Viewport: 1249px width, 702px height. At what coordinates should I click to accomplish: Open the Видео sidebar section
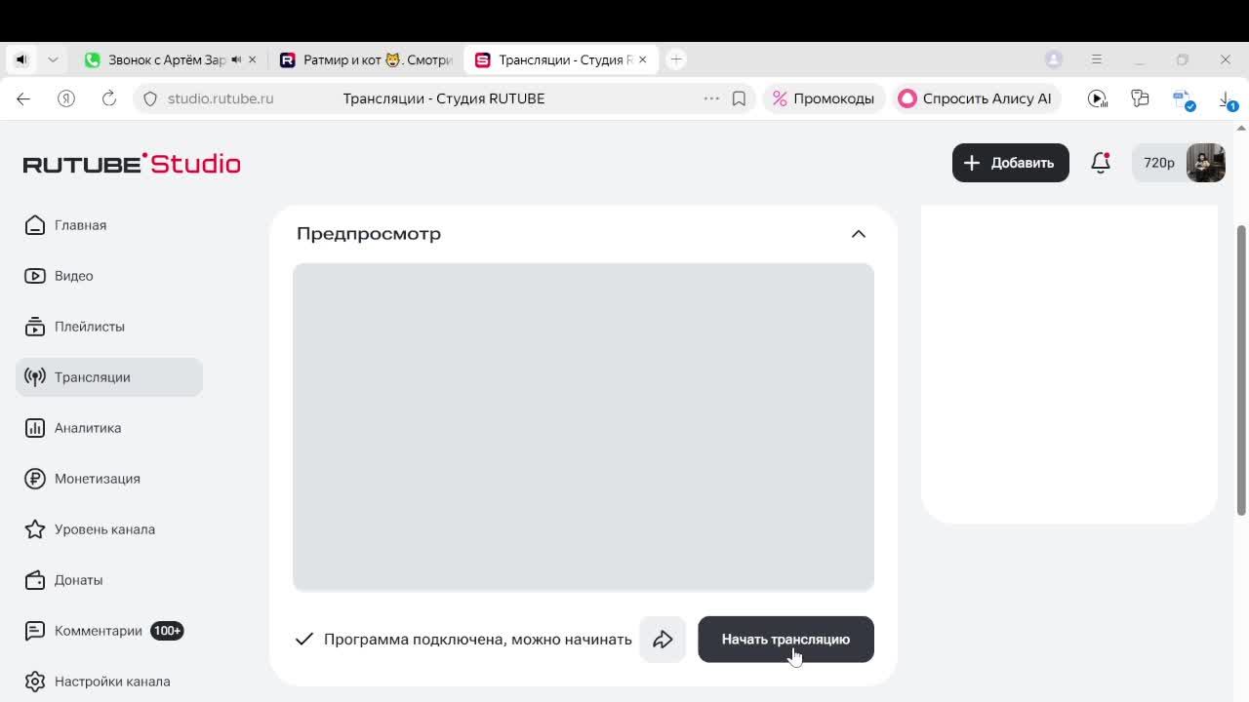point(109,276)
